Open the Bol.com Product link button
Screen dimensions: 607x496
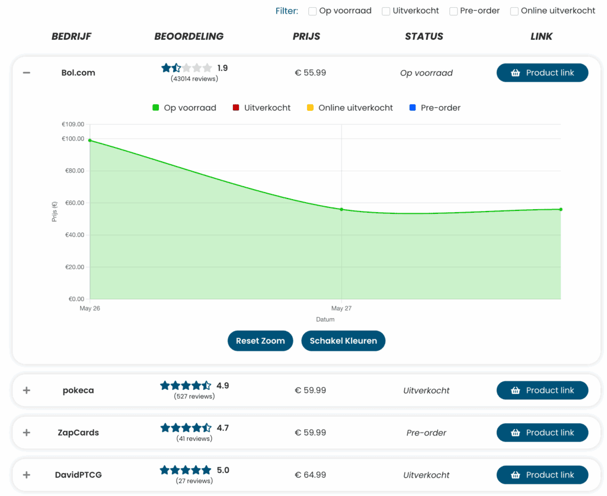(542, 73)
